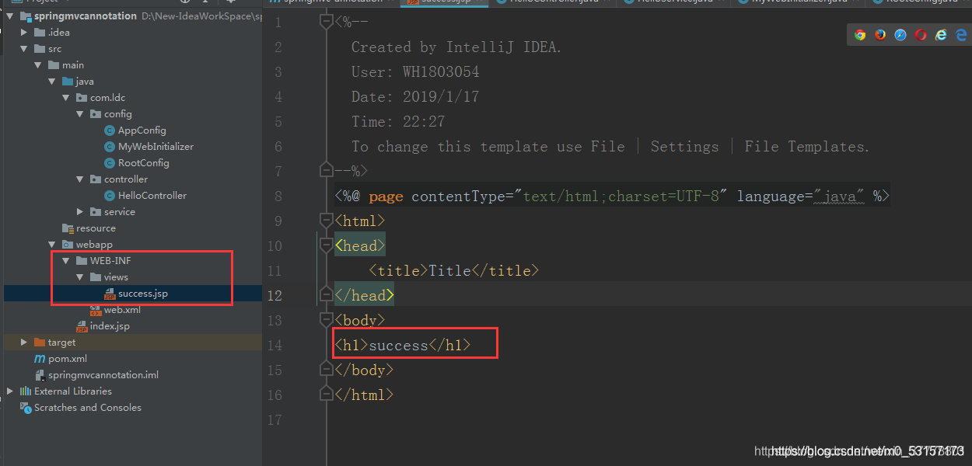Fold the head tag at line 10

point(327,245)
